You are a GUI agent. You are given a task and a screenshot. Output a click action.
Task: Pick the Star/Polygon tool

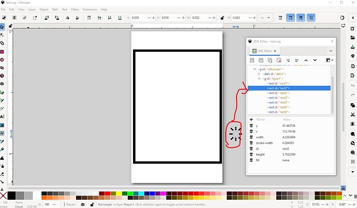(2, 68)
